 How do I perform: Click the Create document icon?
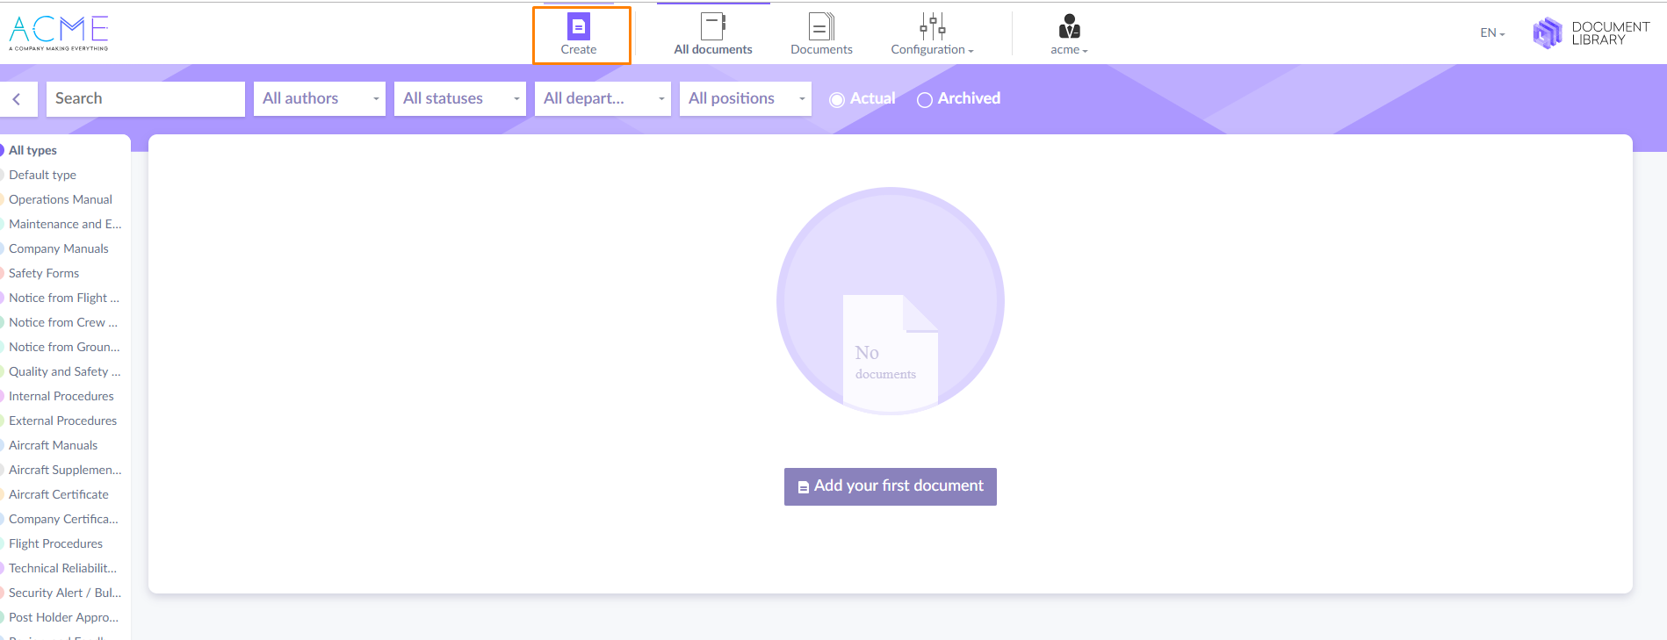pyautogui.click(x=579, y=27)
